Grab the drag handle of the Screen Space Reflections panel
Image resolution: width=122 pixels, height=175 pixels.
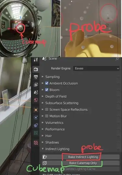118,109
